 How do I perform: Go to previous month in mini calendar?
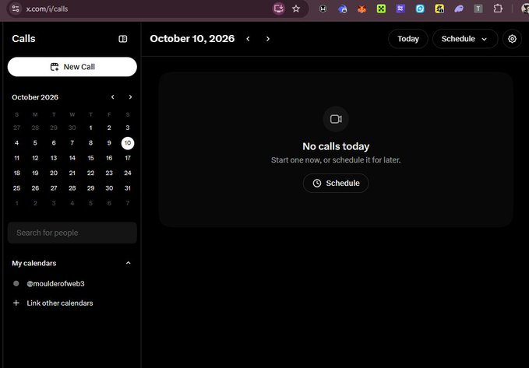coord(113,97)
